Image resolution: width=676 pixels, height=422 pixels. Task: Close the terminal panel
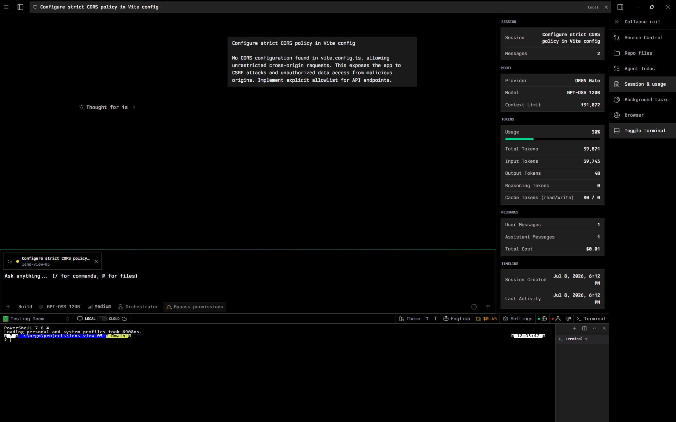click(x=604, y=328)
